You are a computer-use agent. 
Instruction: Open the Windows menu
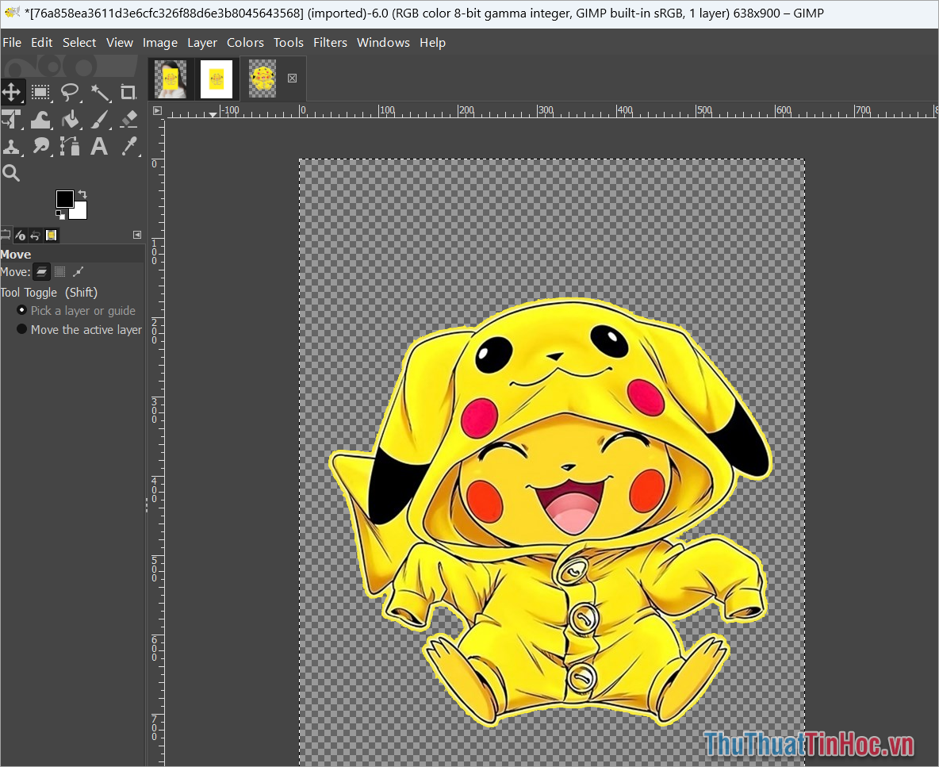[x=383, y=43]
